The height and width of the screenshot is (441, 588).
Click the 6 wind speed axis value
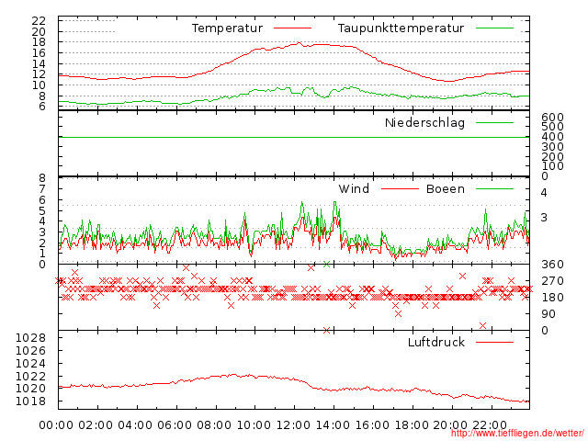point(42,199)
